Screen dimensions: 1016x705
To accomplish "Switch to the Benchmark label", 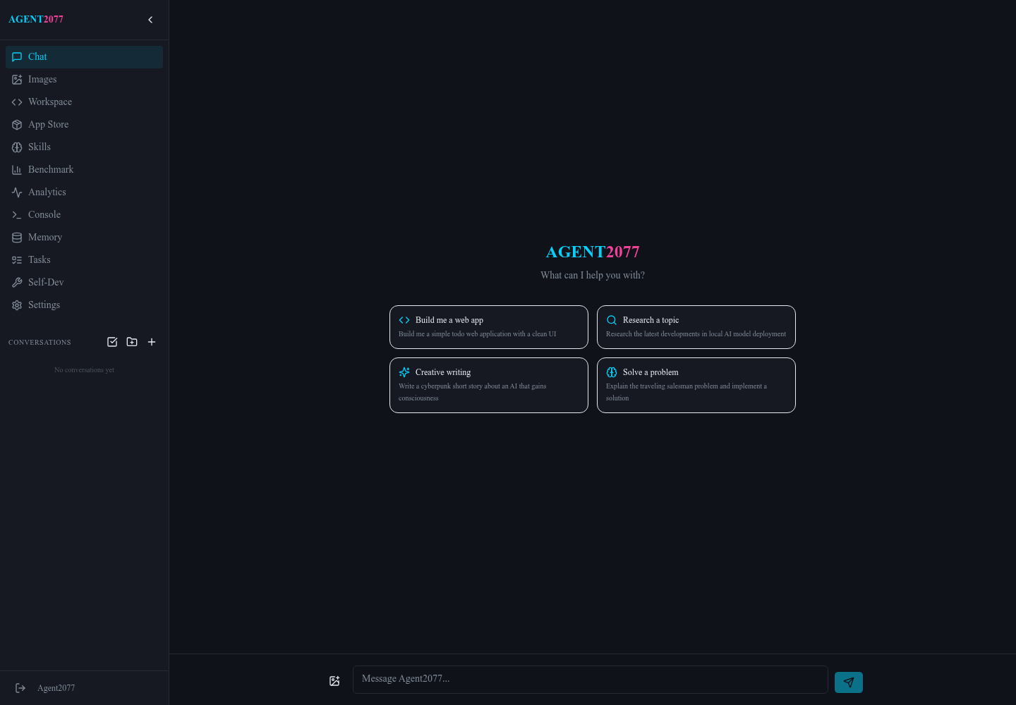I will (51, 170).
